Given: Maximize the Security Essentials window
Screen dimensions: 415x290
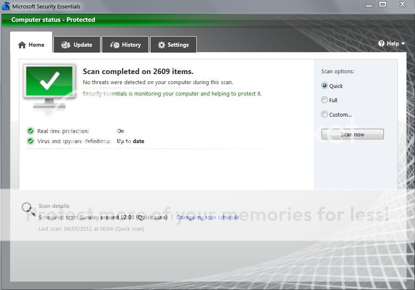Looking at the screenshot, I should point(383,5).
